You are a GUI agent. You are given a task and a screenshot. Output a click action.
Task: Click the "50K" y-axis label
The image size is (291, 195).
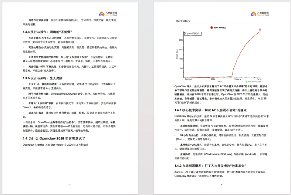pyautogui.click(x=181, y=68)
